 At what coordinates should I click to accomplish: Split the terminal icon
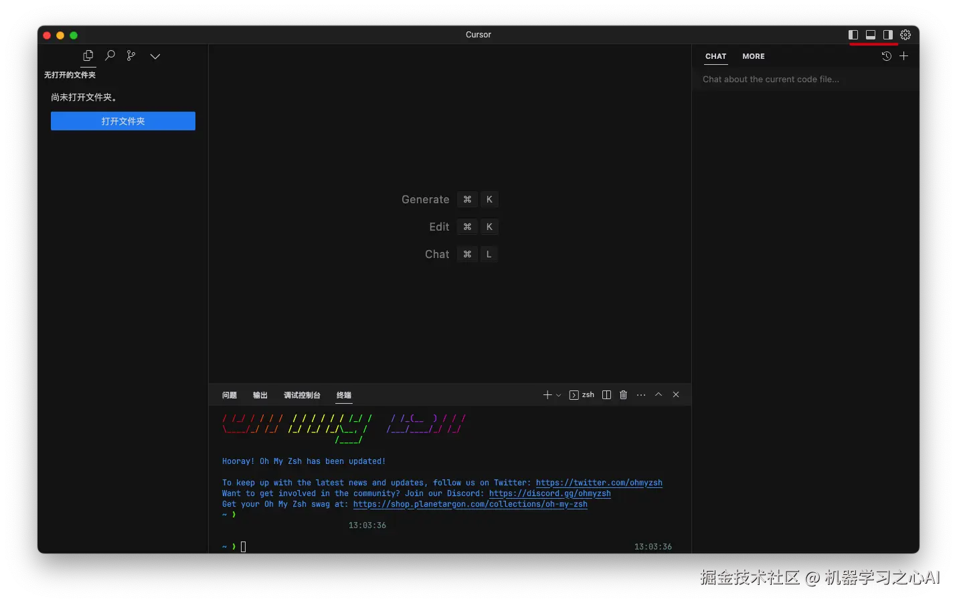[x=606, y=395]
